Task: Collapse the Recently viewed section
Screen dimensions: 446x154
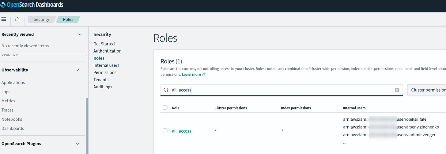Action: (80, 35)
